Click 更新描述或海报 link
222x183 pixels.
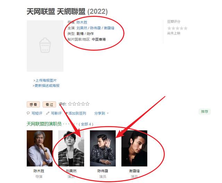[x=47, y=85]
